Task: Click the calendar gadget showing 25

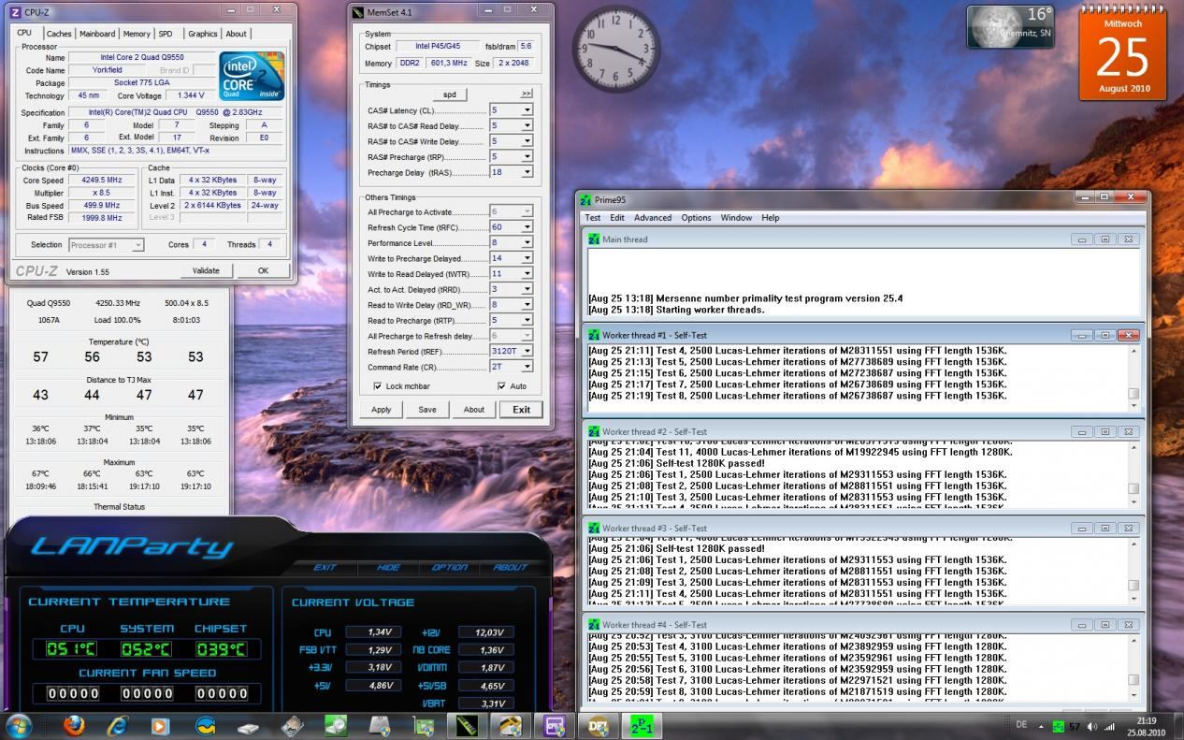Action: coord(1122,53)
